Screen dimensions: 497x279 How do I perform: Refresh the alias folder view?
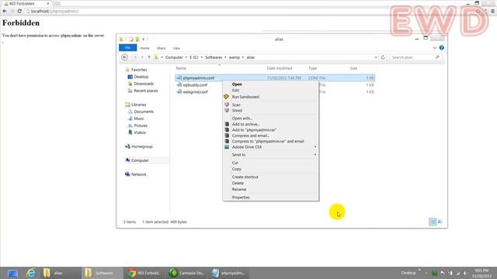pos(383,57)
